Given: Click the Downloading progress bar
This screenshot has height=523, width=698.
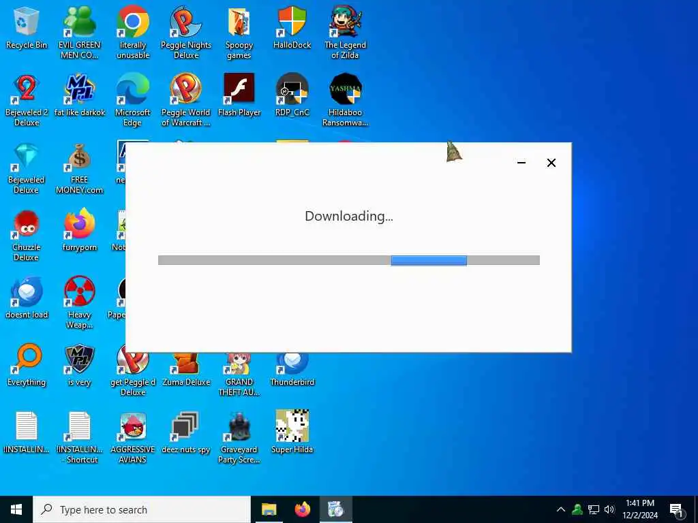Looking at the screenshot, I should pyautogui.click(x=348, y=260).
